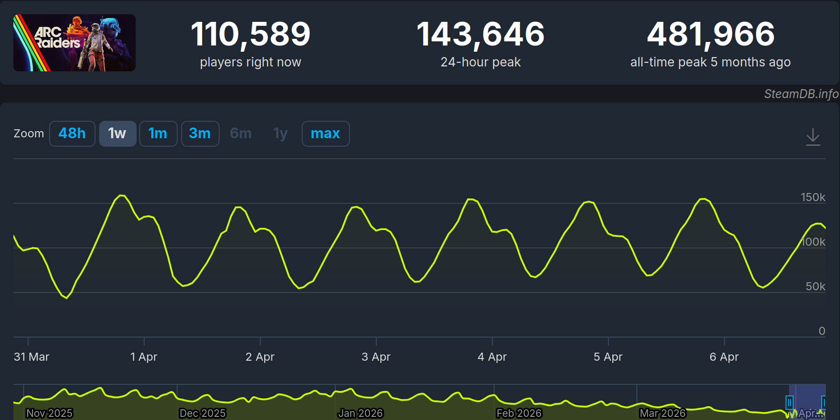Click the 143,646 peak figure
Screen dimensions: 840x420
point(481,34)
